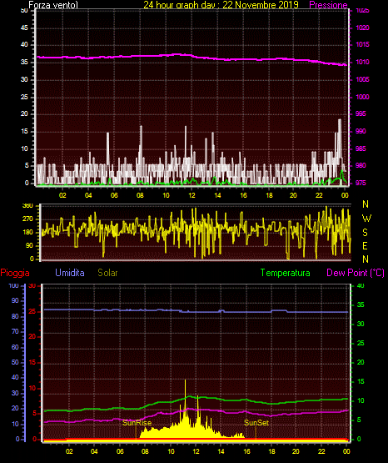388x463 pixels.
Task: Click temperature axis value 25
Action: tap(361, 343)
